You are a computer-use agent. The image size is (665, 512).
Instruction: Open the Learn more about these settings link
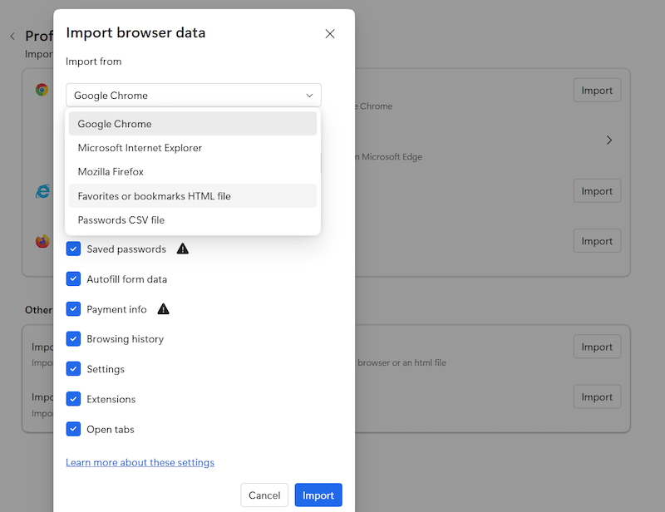point(140,462)
